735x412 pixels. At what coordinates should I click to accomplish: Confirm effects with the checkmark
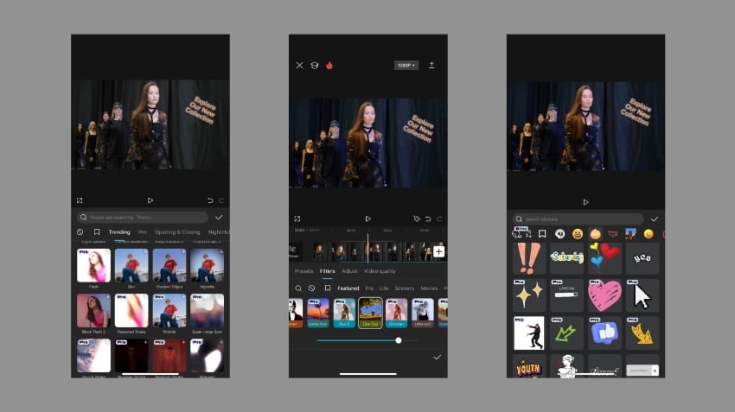tap(219, 218)
